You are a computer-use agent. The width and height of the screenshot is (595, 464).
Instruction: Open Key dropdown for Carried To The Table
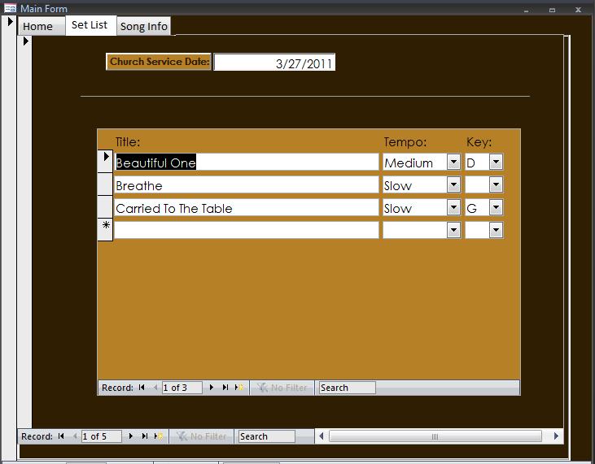pos(496,207)
